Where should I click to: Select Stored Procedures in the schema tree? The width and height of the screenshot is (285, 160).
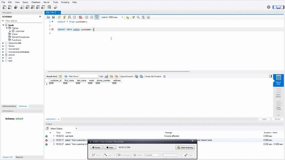[20, 37]
